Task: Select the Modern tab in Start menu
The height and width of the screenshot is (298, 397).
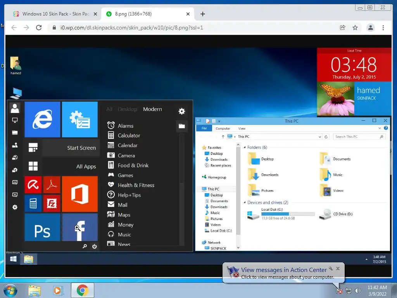Action: click(x=152, y=109)
